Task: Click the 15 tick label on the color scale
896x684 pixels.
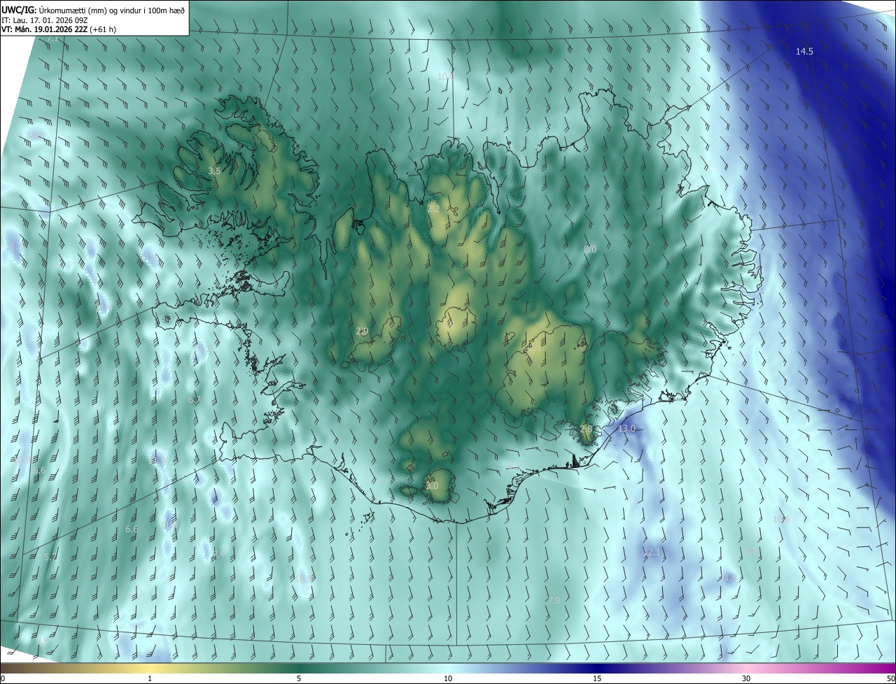Action: (x=597, y=678)
